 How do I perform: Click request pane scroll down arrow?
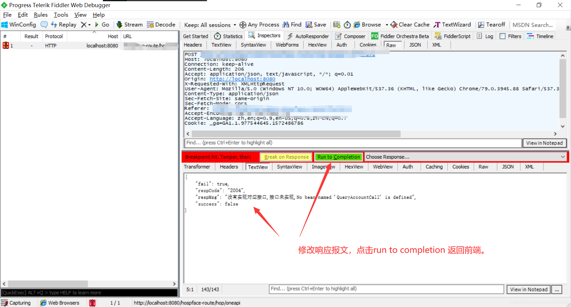(562, 126)
